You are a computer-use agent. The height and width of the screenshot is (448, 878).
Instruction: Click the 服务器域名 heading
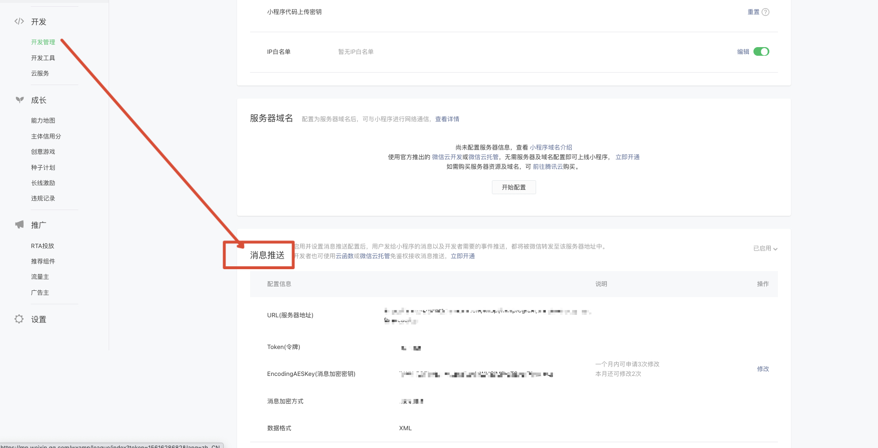[x=271, y=118]
